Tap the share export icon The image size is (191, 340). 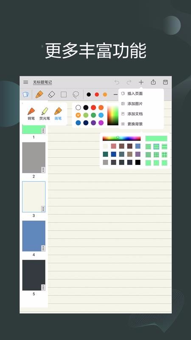(x=153, y=82)
